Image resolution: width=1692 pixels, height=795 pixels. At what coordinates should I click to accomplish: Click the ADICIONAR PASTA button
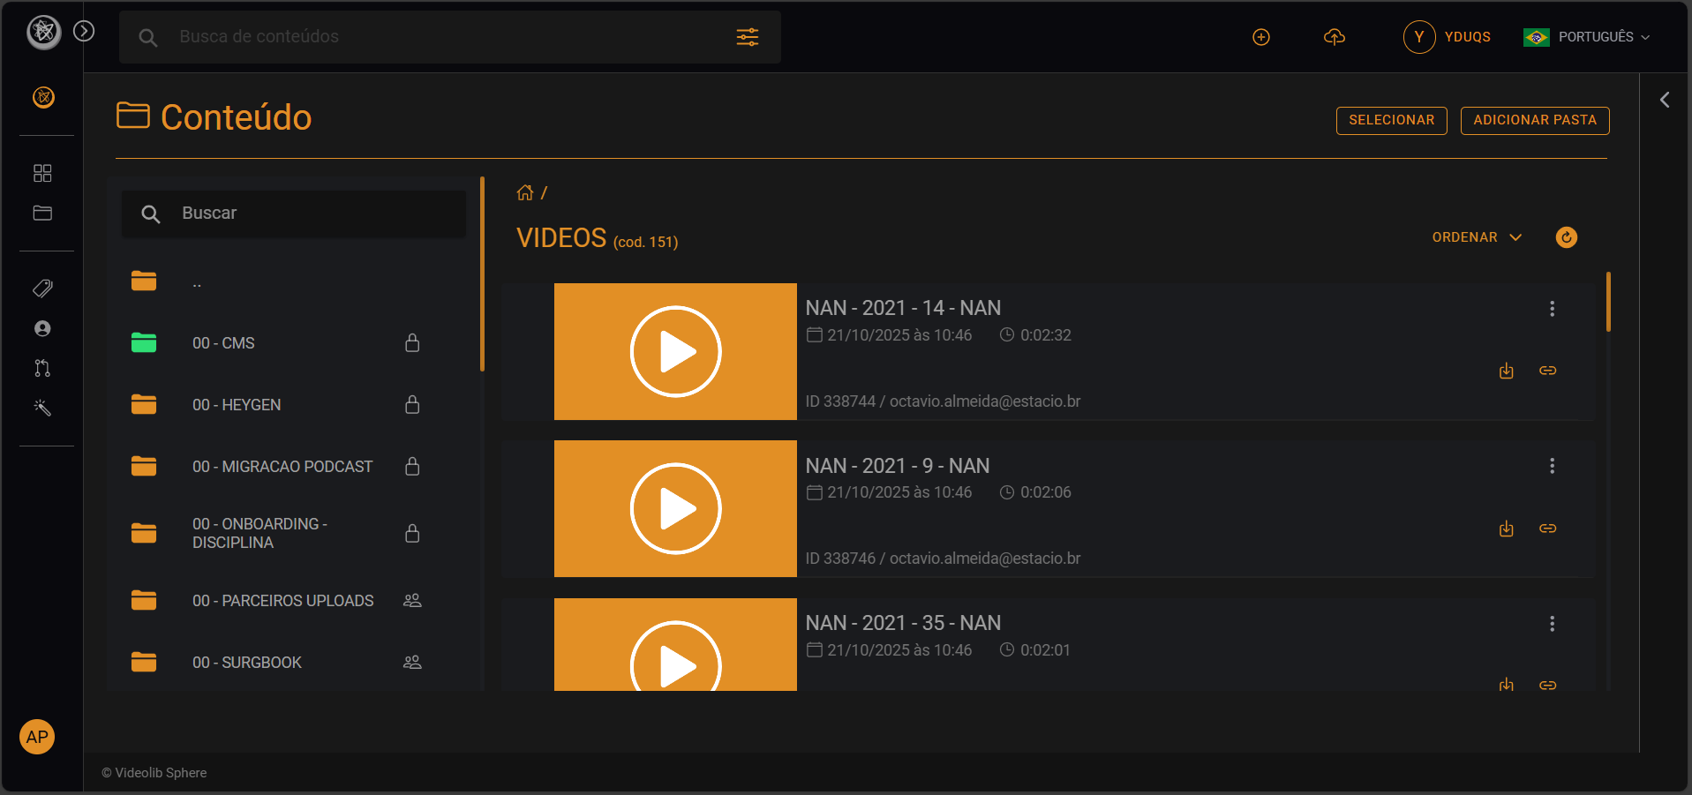coord(1534,120)
